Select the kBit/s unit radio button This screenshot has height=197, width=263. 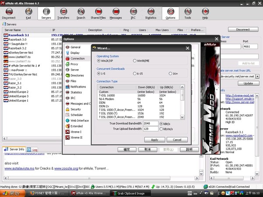161,124
